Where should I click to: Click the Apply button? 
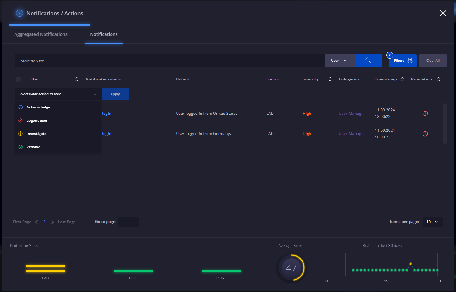115,94
